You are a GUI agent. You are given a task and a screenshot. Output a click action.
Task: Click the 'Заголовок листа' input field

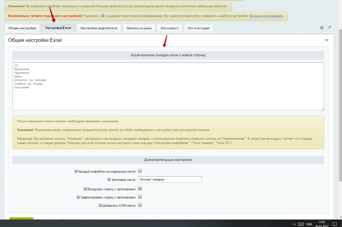click(170, 179)
